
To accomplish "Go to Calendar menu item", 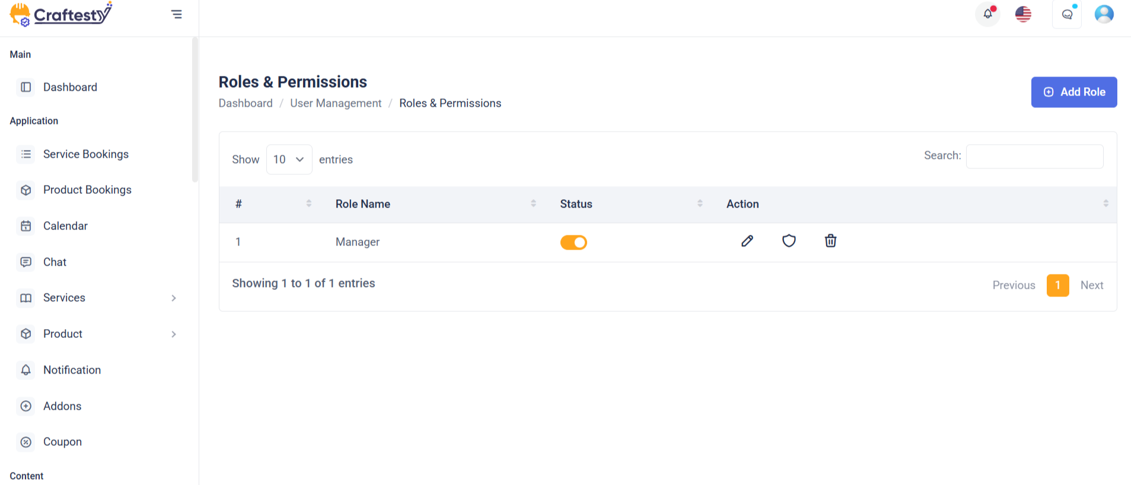I will [x=65, y=226].
